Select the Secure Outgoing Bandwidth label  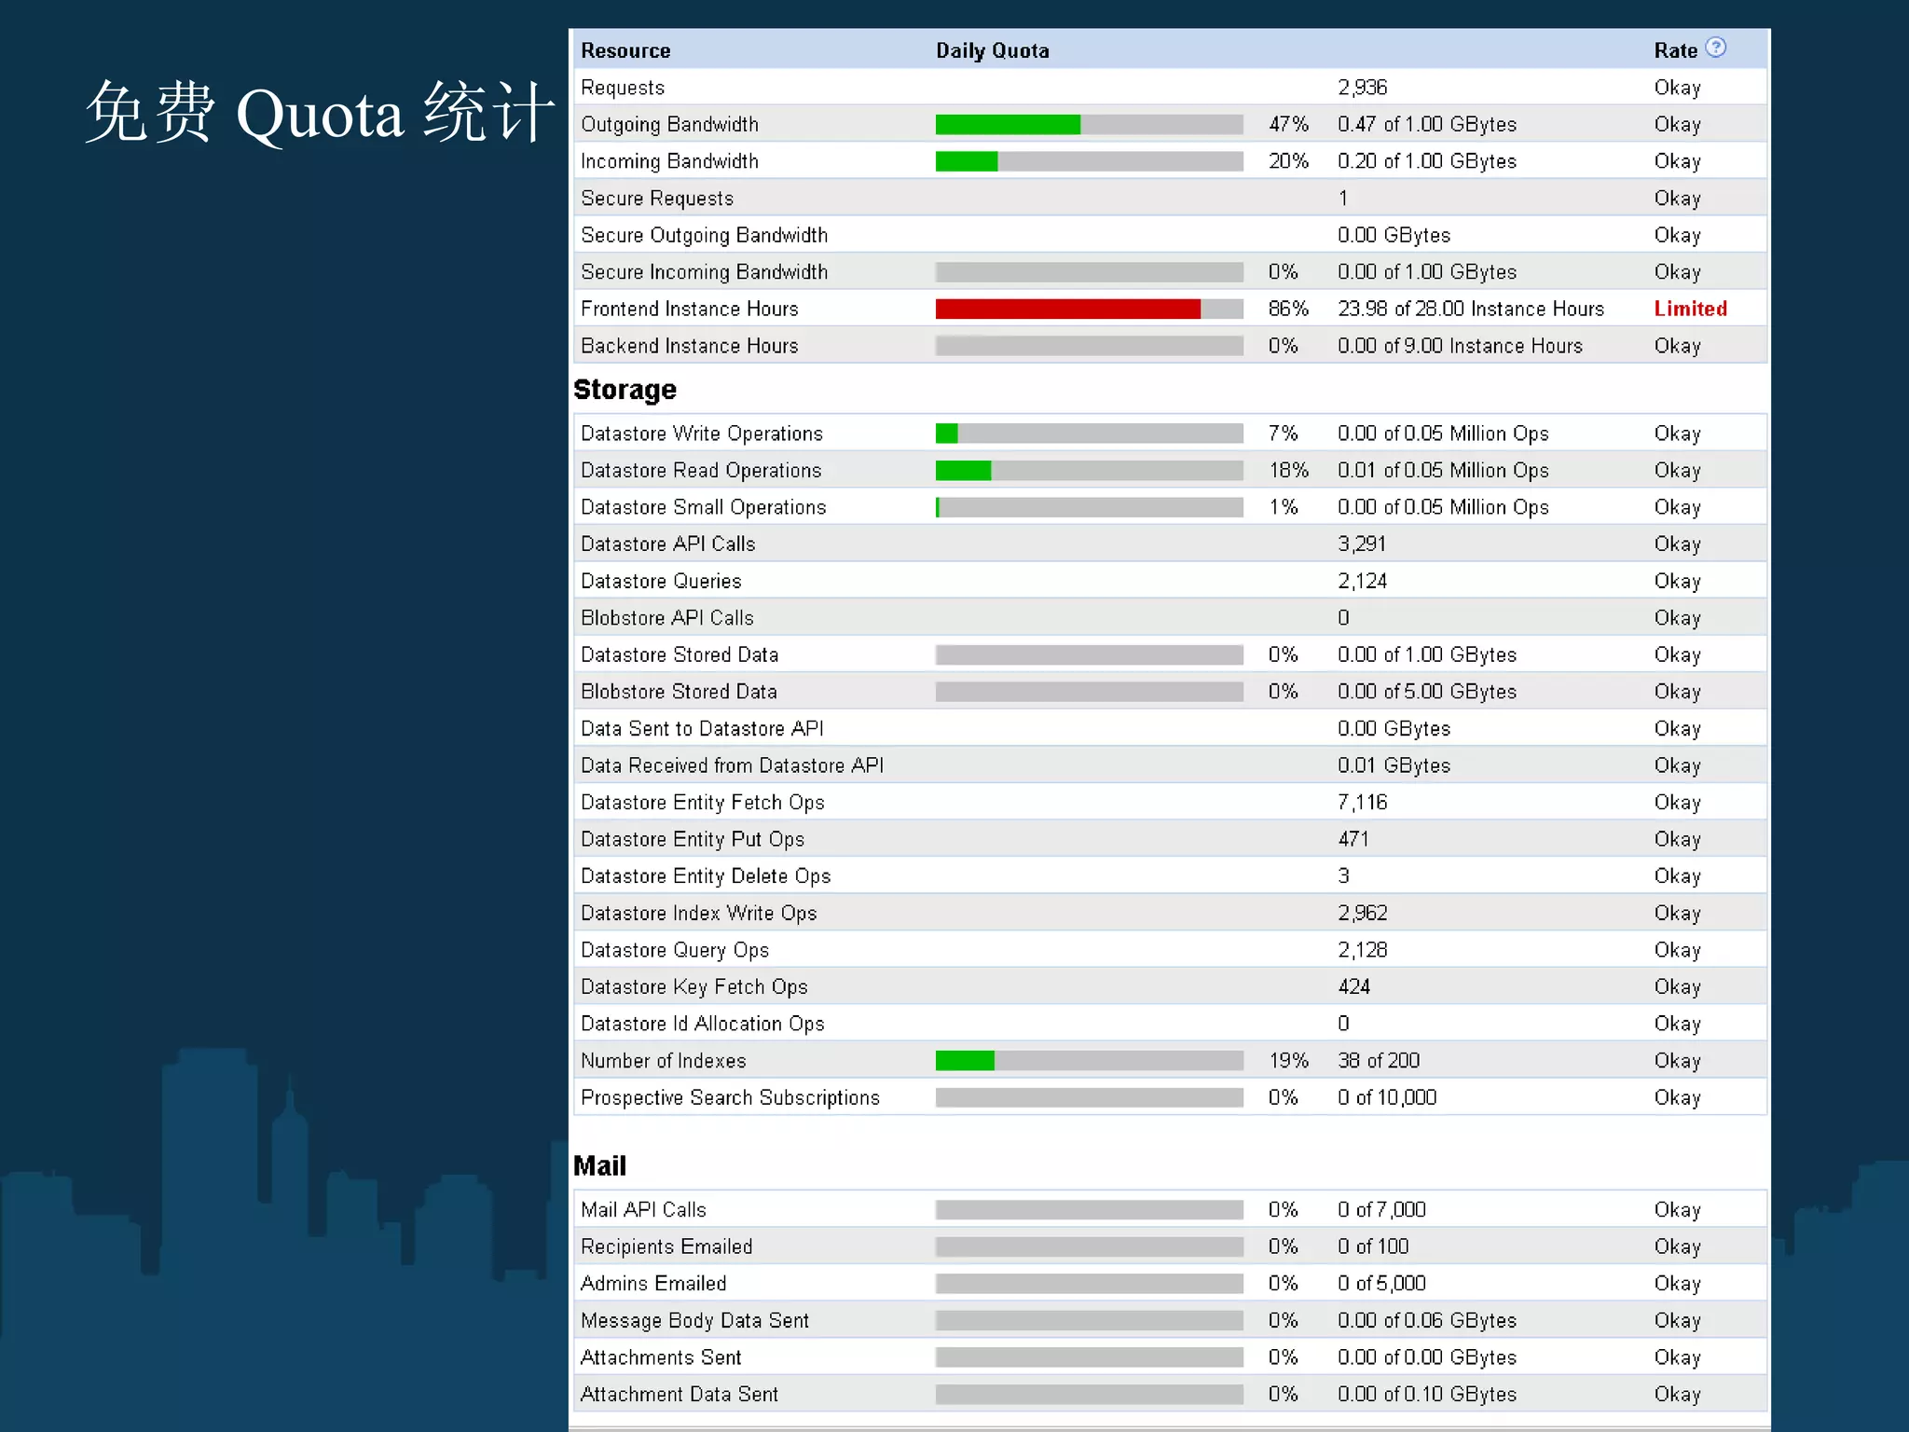(704, 235)
